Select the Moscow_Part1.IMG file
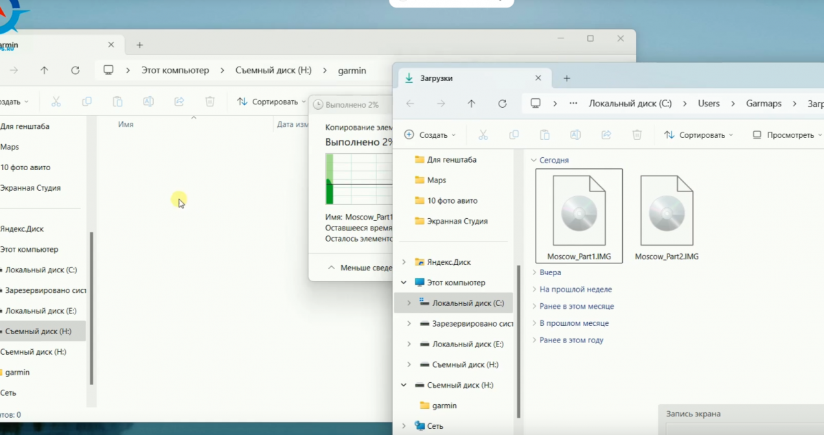The height and width of the screenshot is (435, 824). [578, 211]
